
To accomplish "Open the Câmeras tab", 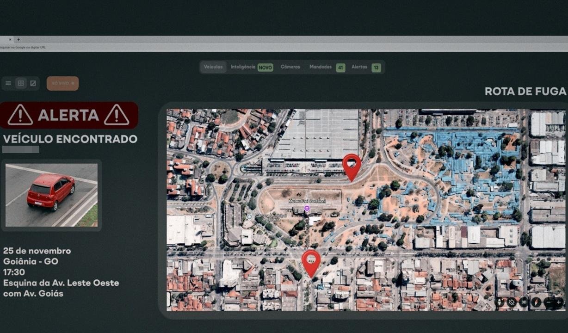I will [290, 67].
